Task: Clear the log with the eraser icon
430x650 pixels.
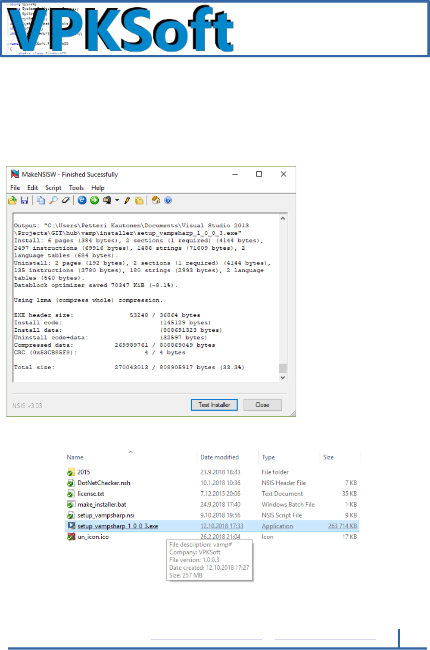Action: 65,200
